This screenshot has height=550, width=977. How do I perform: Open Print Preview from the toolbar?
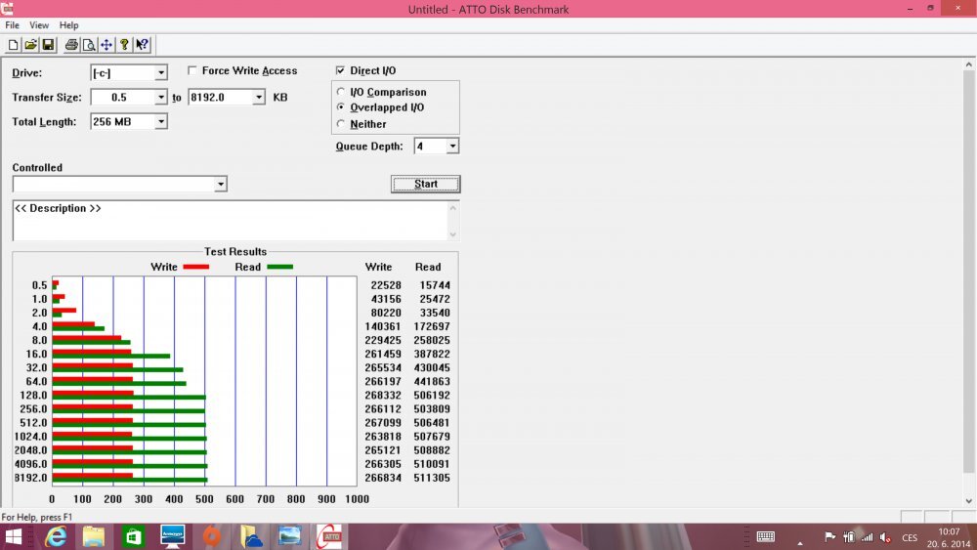[89, 45]
